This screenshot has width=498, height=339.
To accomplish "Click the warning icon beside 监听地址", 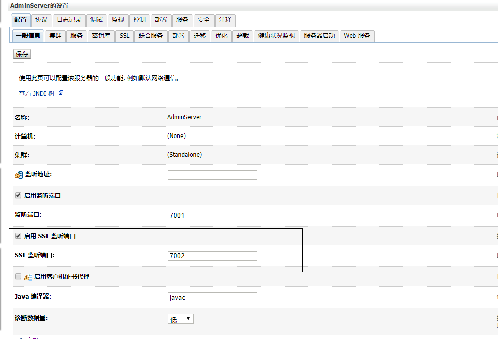I will point(19,175).
